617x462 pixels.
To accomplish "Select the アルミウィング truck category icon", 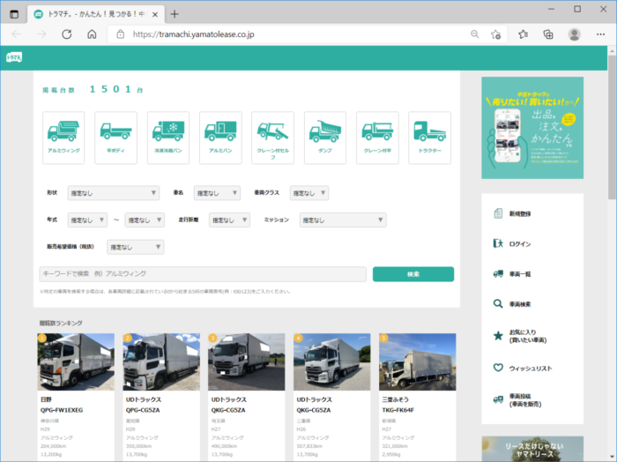I will pos(63,138).
